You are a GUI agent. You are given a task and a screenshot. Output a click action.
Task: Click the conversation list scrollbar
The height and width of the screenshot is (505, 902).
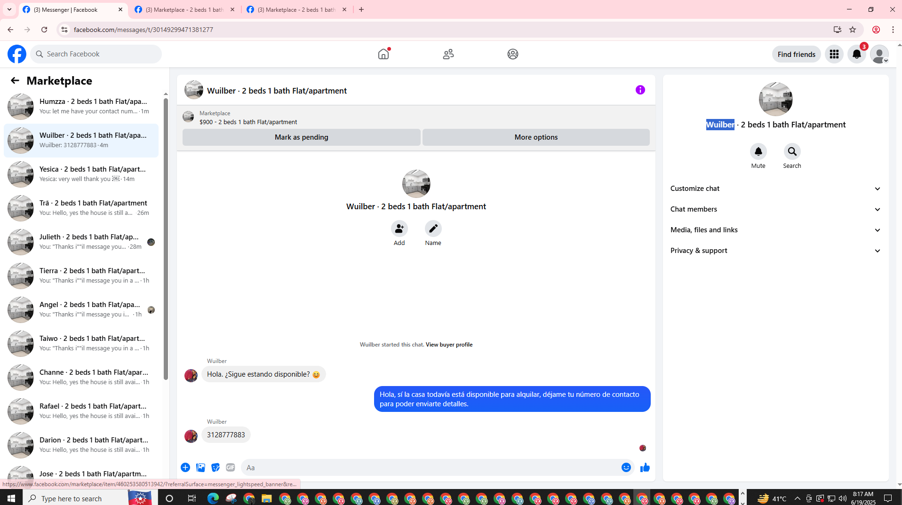166,239
